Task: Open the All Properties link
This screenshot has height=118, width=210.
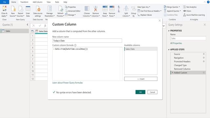Action: (x=176, y=43)
